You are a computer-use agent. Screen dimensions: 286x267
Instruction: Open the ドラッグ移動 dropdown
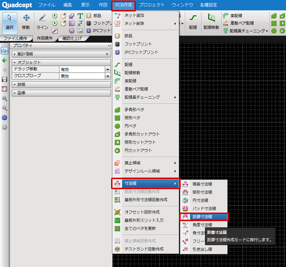(x=108, y=69)
